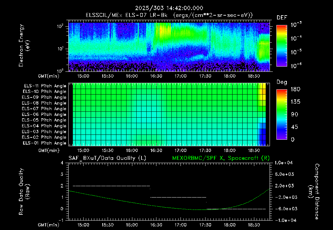Click the white data quality segment at level 2

tap(111, 186)
